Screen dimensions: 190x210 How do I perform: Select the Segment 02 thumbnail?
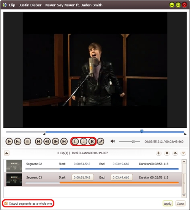tap(14, 166)
